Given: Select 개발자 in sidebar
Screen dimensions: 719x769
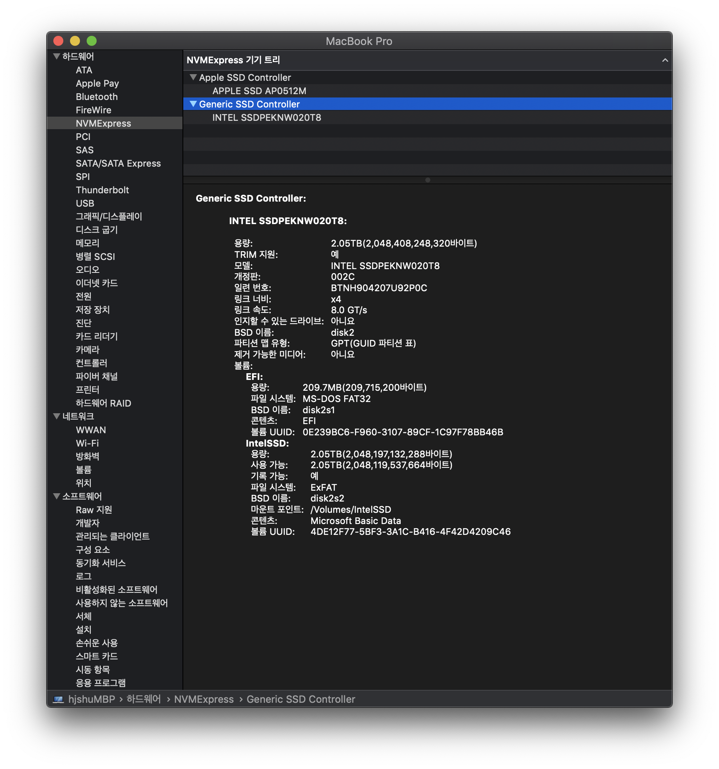Looking at the screenshot, I should pos(87,523).
